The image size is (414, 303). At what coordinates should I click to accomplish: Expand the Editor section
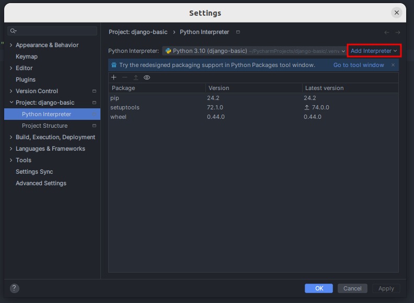(11, 68)
